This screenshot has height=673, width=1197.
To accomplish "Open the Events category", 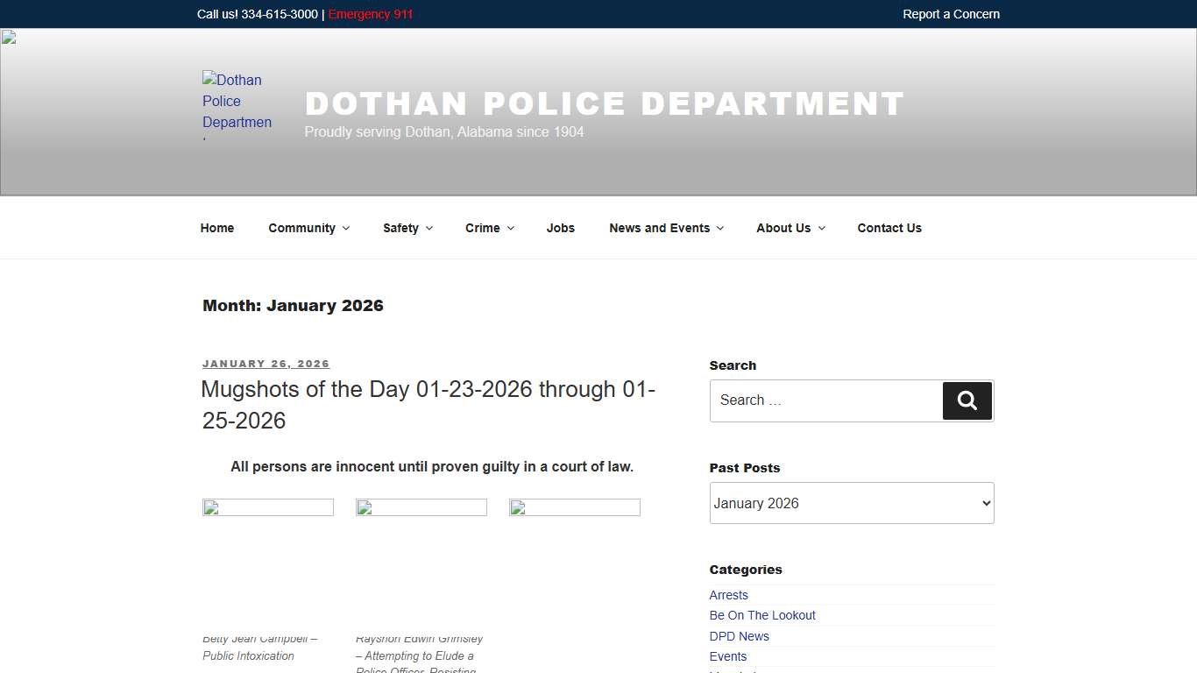I will tap(727, 656).
